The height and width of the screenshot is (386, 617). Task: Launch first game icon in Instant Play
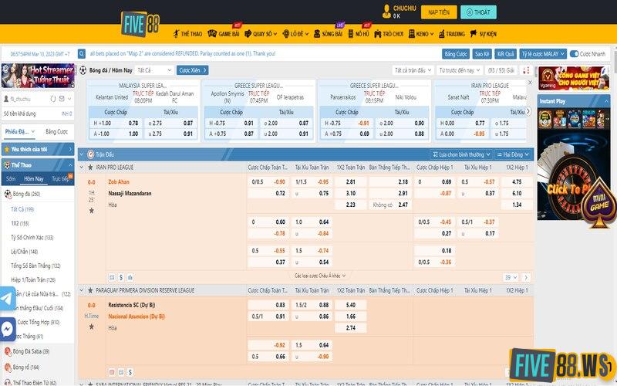545,119
